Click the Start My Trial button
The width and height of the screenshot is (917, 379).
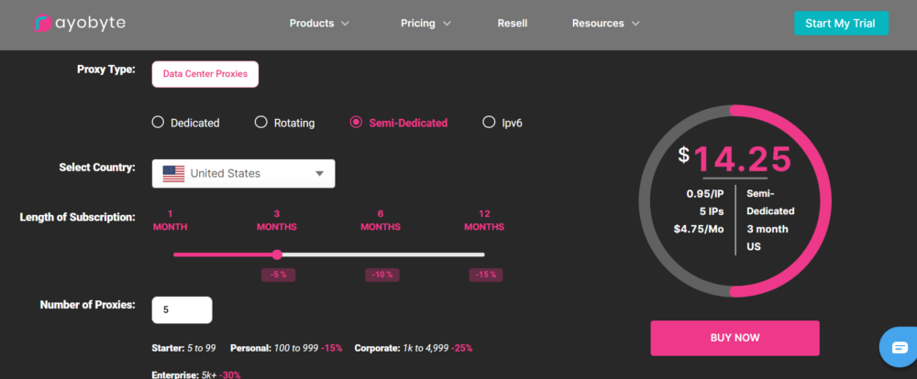tap(841, 24)
